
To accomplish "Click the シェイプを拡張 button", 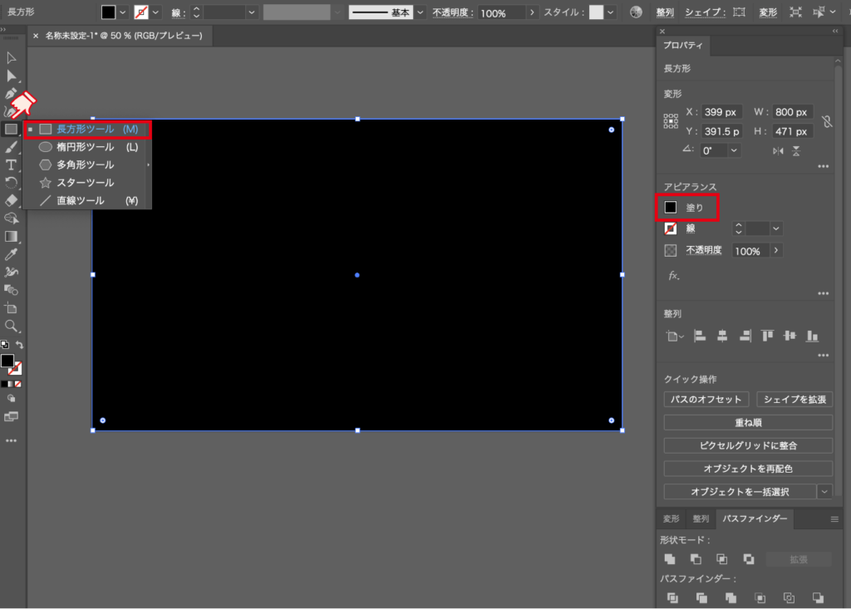I will click(794, 400).
